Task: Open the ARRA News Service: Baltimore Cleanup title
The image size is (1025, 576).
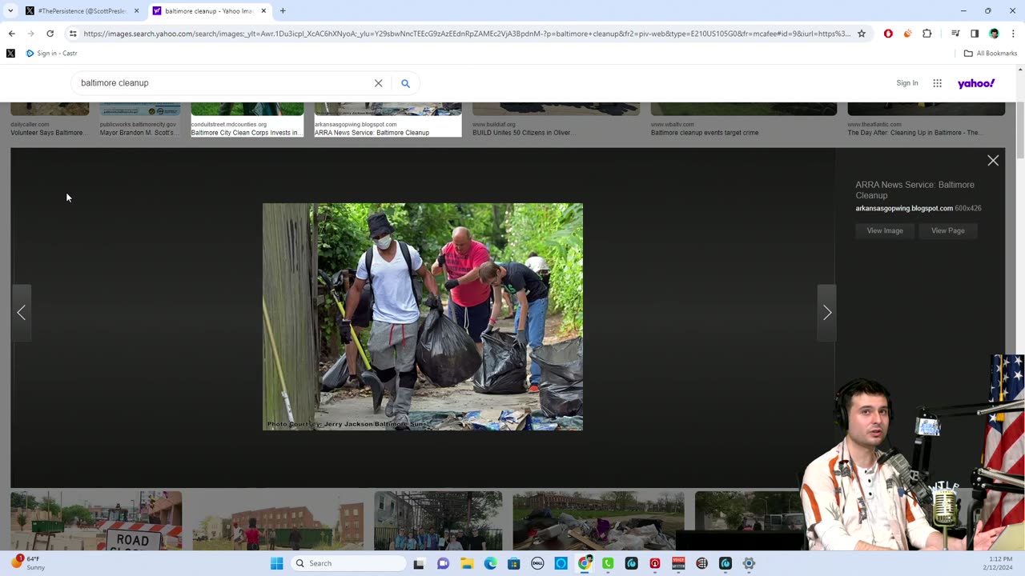Action: point(914,190)
